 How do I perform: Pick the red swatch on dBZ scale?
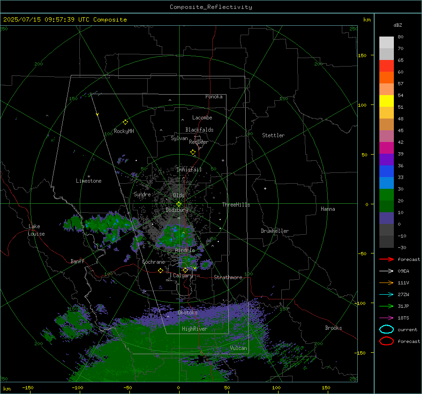[x=386, y=66]
